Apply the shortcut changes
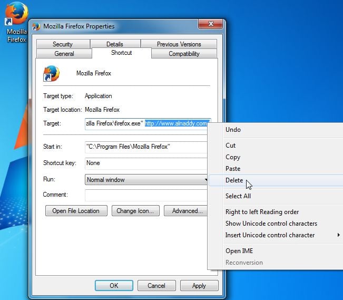 199,286
